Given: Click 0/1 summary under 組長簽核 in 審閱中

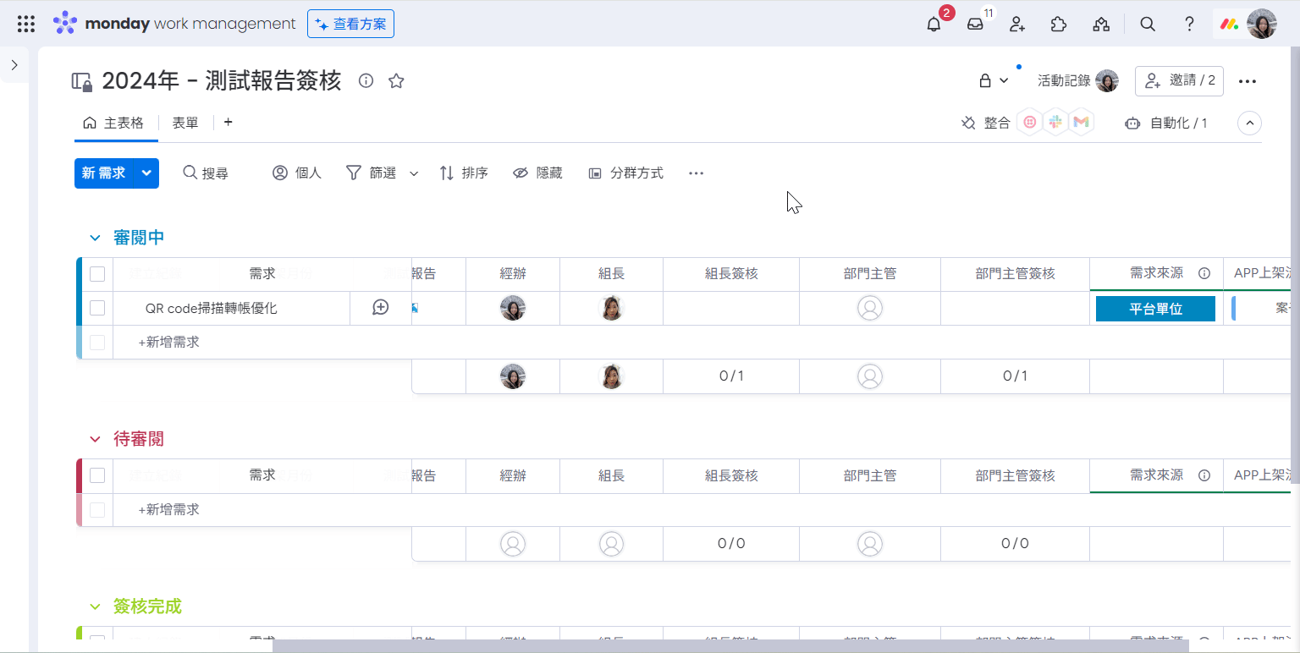Looking at the screenshot, I should [x=731, y=376].
